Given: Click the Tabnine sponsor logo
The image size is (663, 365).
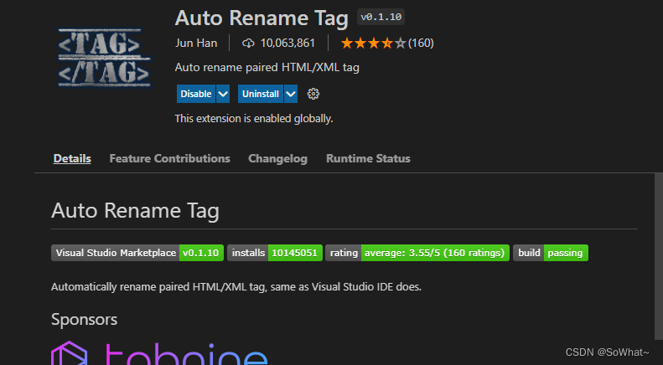Looking at the screenshot, I should click(159, 353).
